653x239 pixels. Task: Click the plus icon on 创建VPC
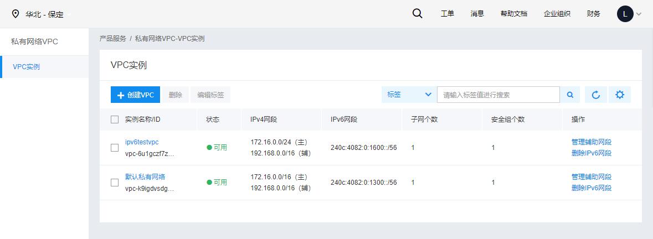pos(121,95)
